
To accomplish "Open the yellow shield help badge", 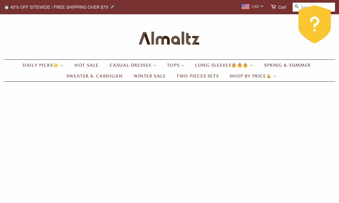I will 315,24.
